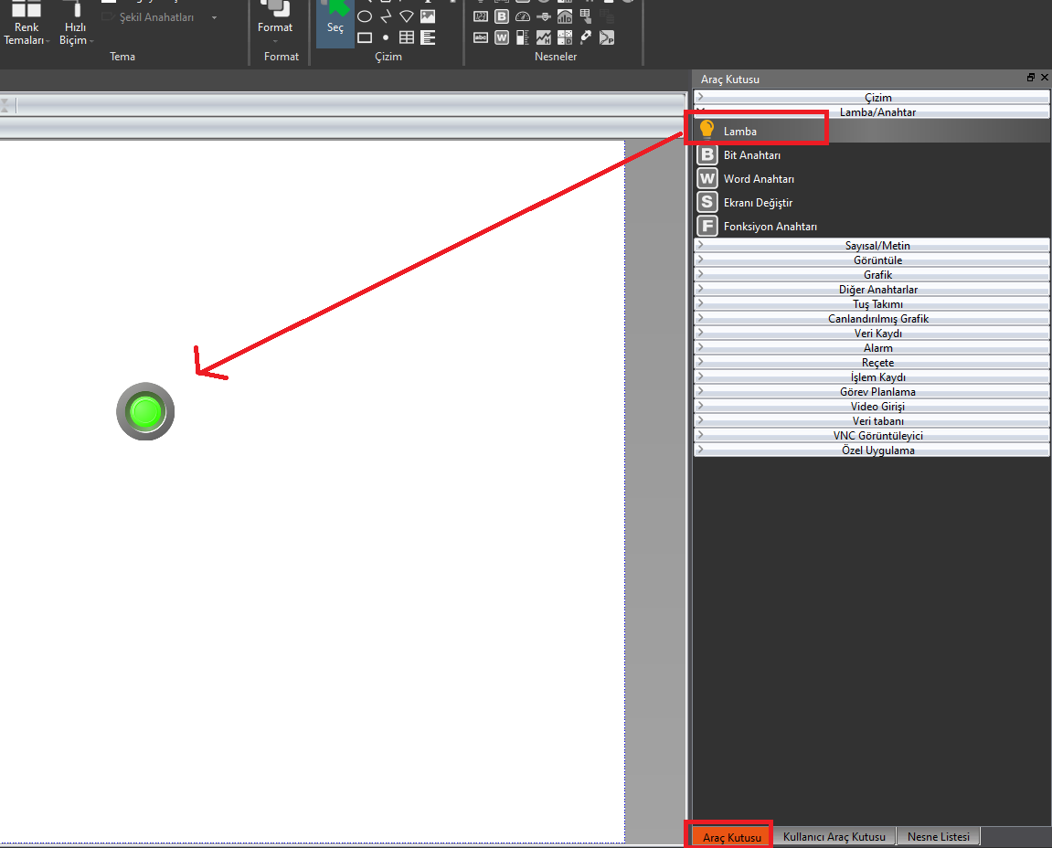Select the Lamba (lamp) tool
Image resolution: width=1052 pixels, height=848 pixels.
click(740, 131)
